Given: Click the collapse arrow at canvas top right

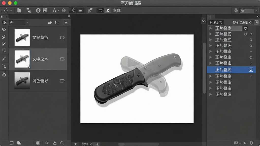Looking at the screenshot, I should pyautogui.click(x=204, y=21).
